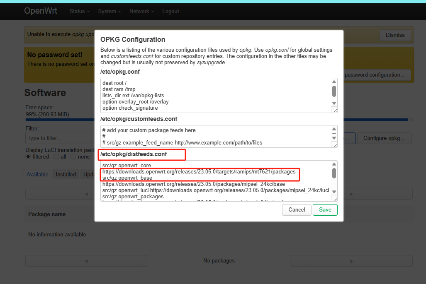Click bottom next page » button
The height and width of the screenshot is (284, 426).
(x=351, y=261)
